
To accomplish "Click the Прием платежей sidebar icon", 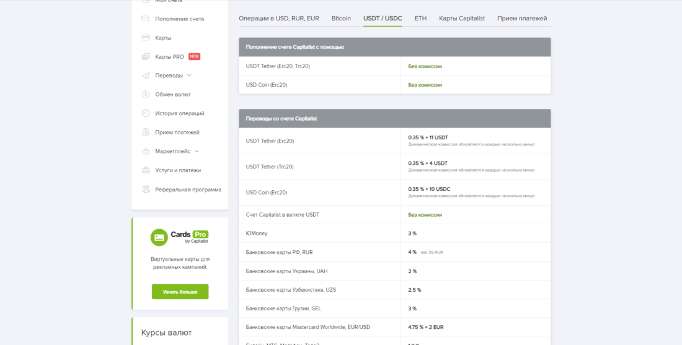I will point(146,132).
